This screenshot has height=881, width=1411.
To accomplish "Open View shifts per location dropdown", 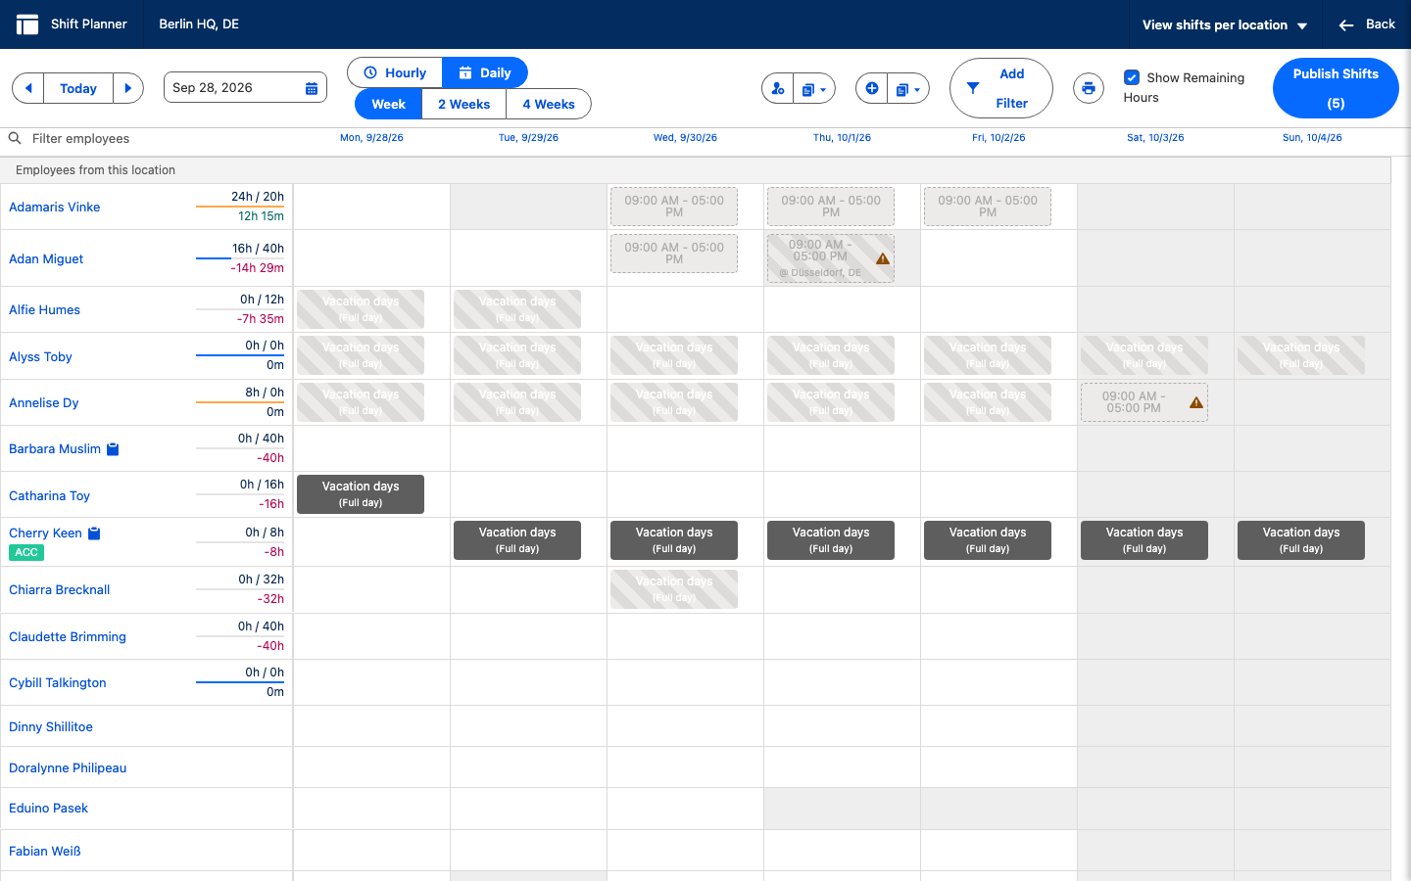I will tap(1225, 25).
